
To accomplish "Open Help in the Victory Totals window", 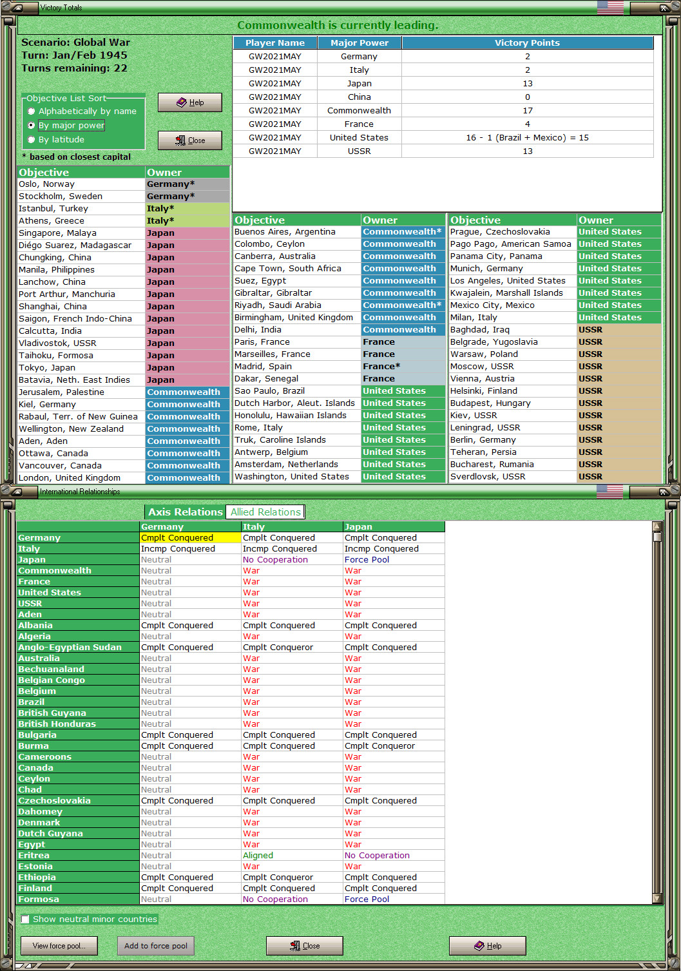I will point(190,102).
